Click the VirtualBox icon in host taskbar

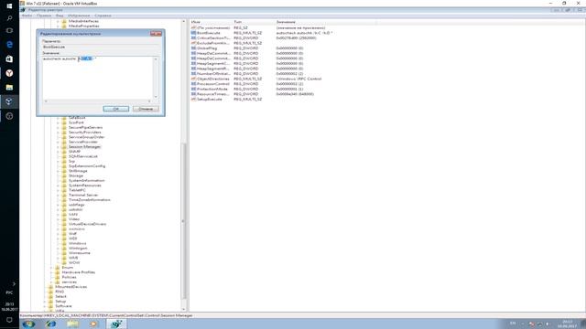pos(9,101)
